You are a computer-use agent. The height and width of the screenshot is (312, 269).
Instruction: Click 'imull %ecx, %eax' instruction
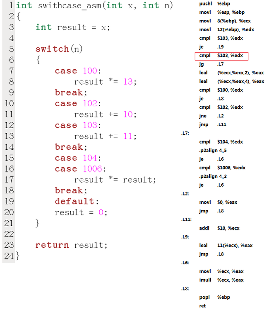tap(221, 280)
